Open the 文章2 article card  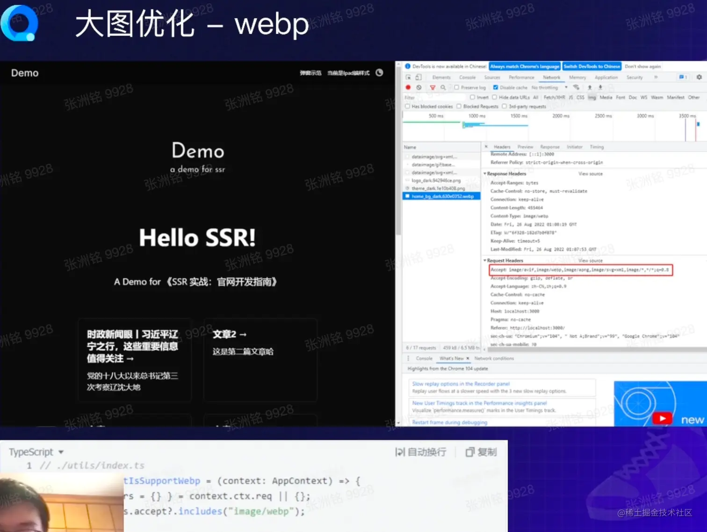(x=260, y=359)
